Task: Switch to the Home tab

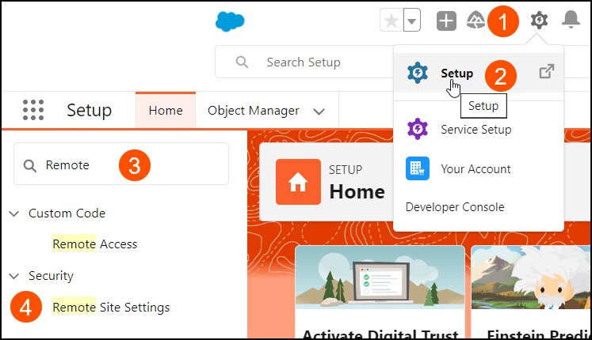Action: (x=166, y=111)
